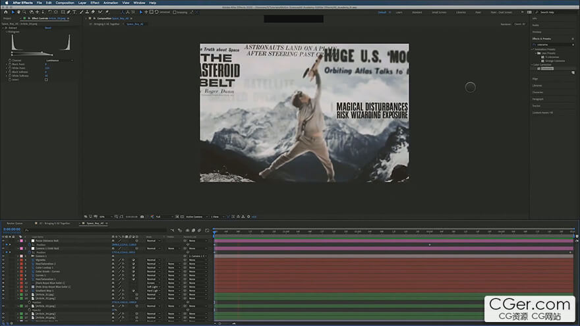Enable motion blur icon in timeline header
580x326 pixels.
click(x=199, y=231)
